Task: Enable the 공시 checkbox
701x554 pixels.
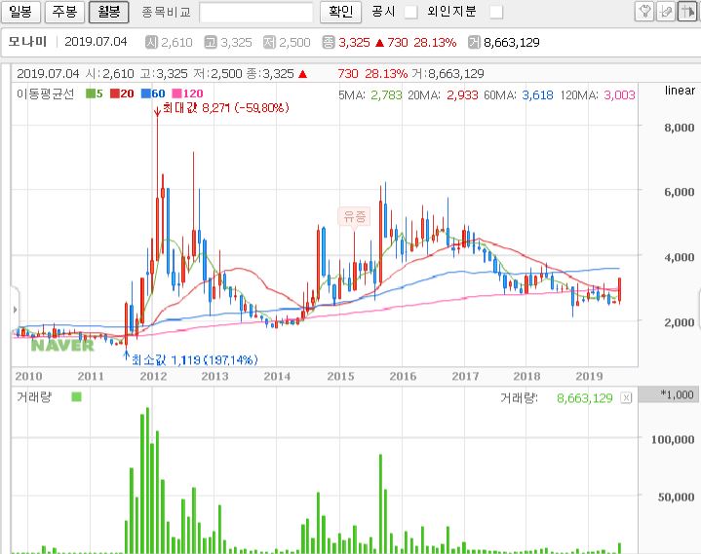Action: (410, 12)
